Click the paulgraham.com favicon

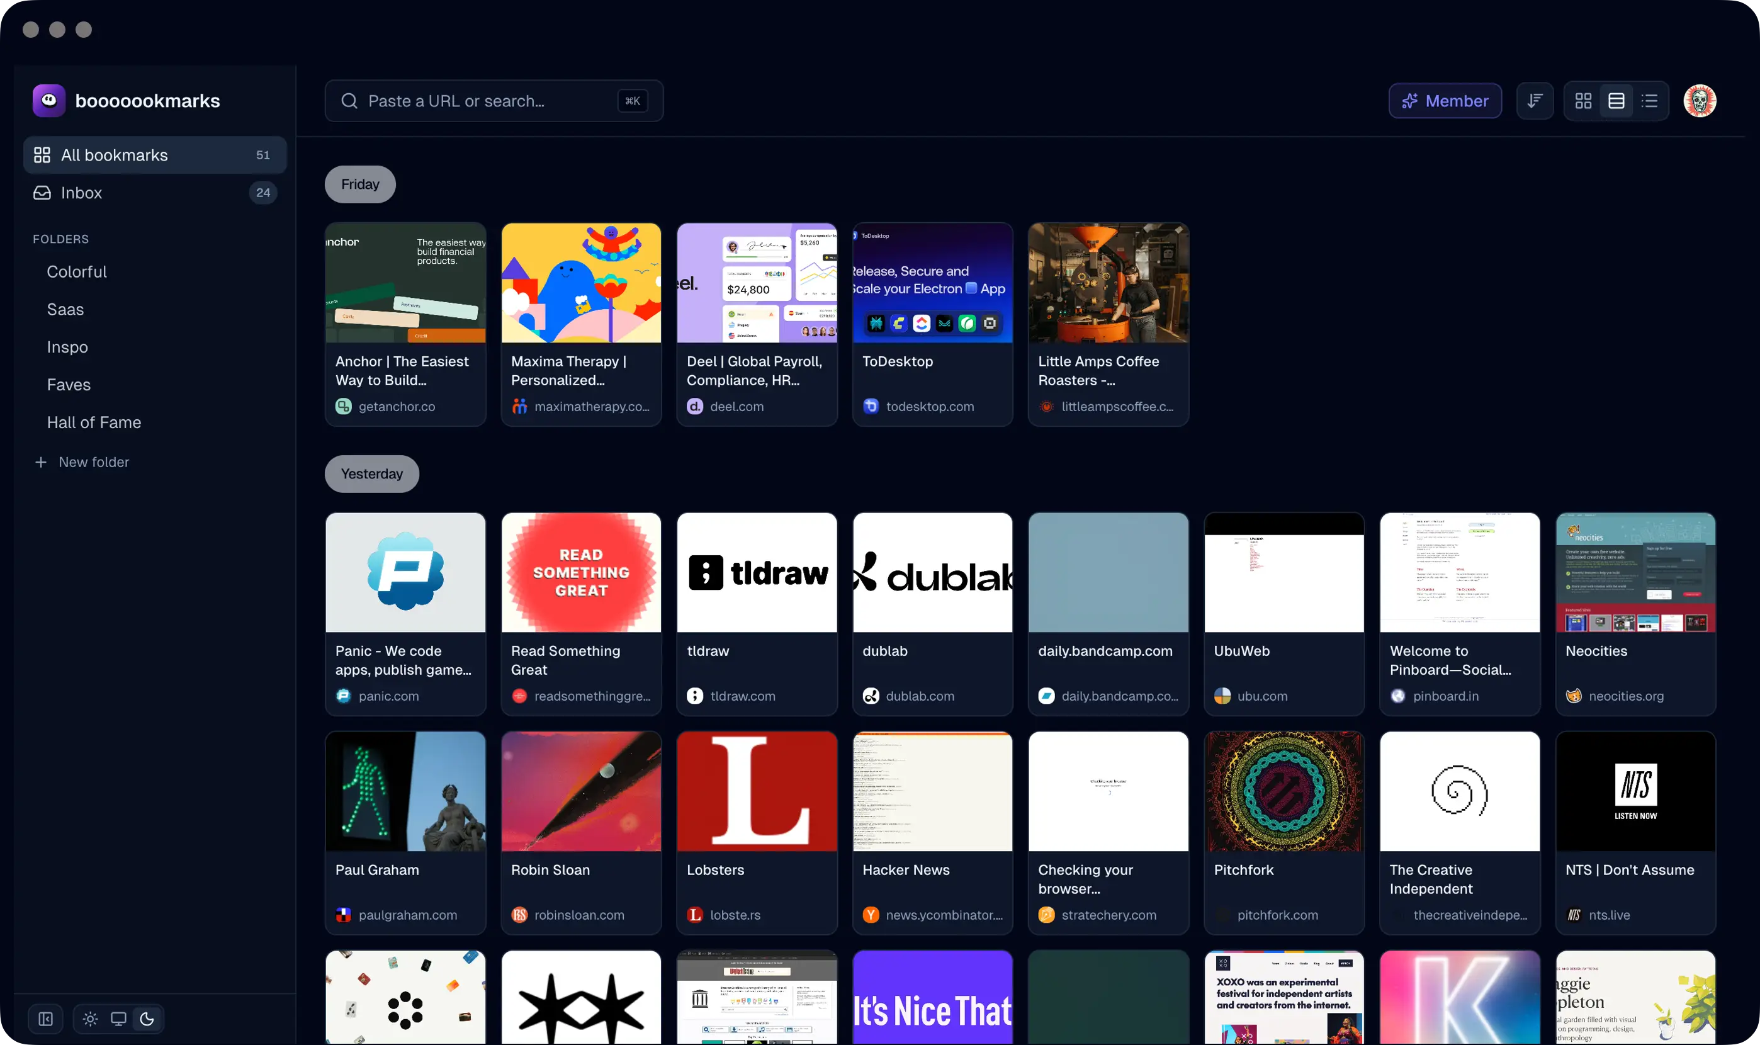[344, 915]
